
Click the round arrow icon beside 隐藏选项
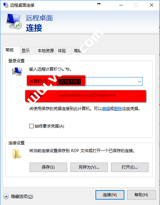[6, 196]
